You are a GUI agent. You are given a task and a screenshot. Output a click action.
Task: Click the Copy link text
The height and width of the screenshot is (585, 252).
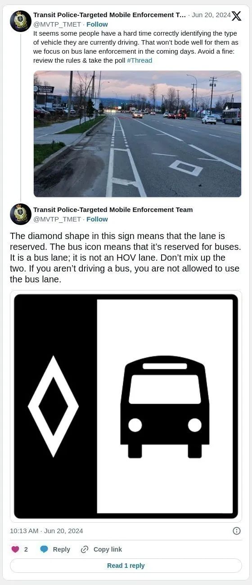tap(108, 549)
